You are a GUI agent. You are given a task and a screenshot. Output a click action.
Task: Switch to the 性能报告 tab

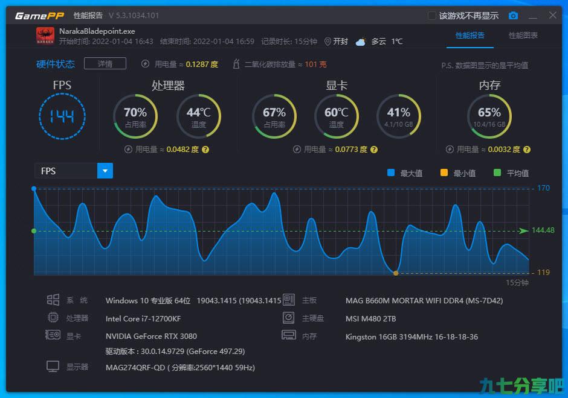point(470,36)
